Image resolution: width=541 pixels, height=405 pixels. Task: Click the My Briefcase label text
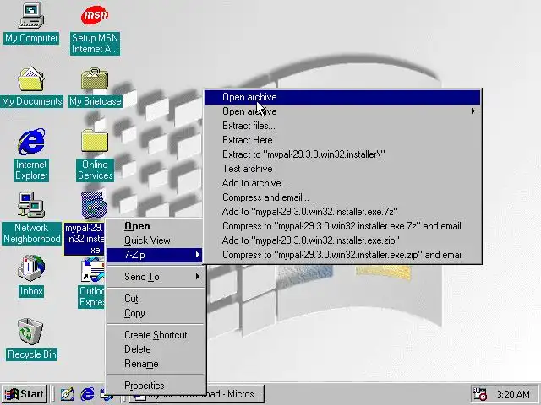pyautogui.click(x=95, y=101)
